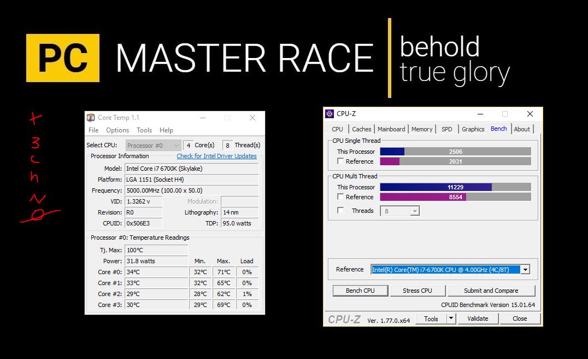Image resolution: width=588 pixels, height=359 pixels.
Task: Click the Core #1 max value 65°C
Action: (x=224, y=283)
